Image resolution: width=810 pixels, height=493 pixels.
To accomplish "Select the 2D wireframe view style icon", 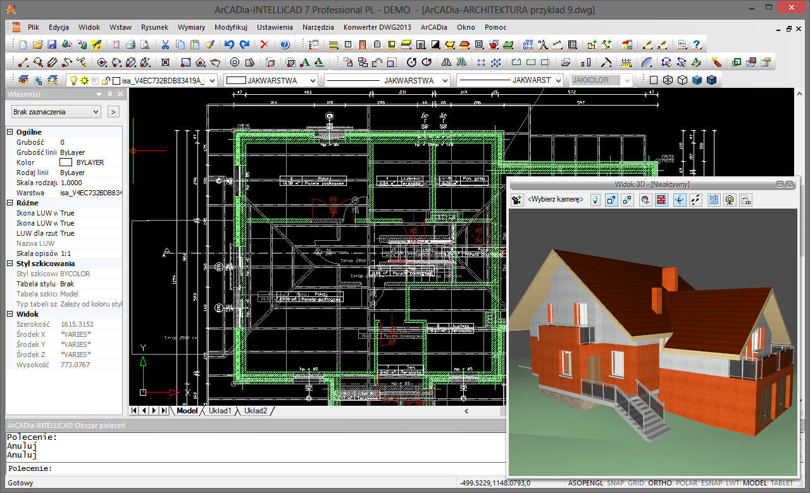I will tap(654, 80).
